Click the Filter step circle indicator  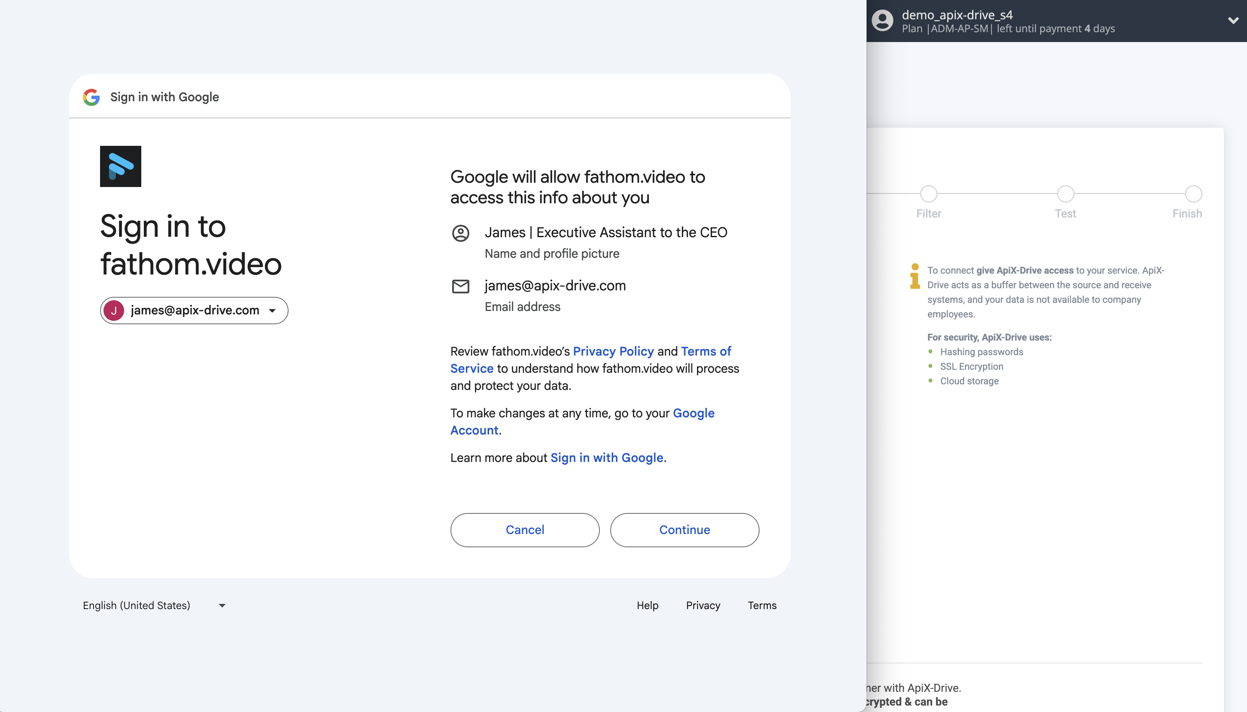point(928,193)
